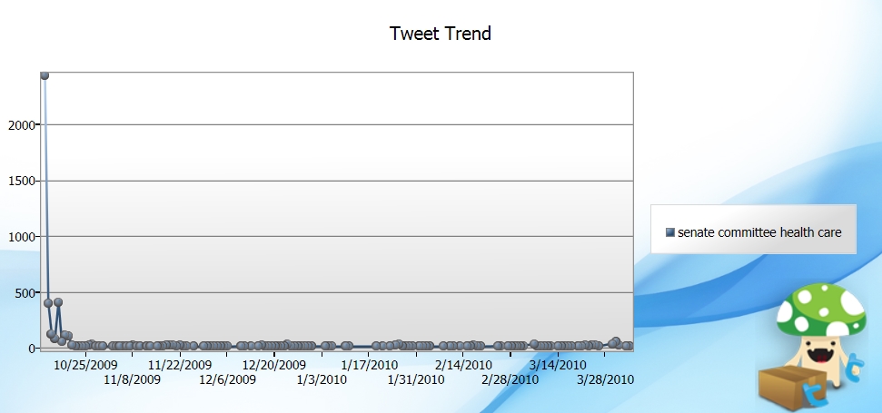Click the 2/28/2010 date axis label
The image size is (882, 413).
pyautogui.click(x=510, y=379)
